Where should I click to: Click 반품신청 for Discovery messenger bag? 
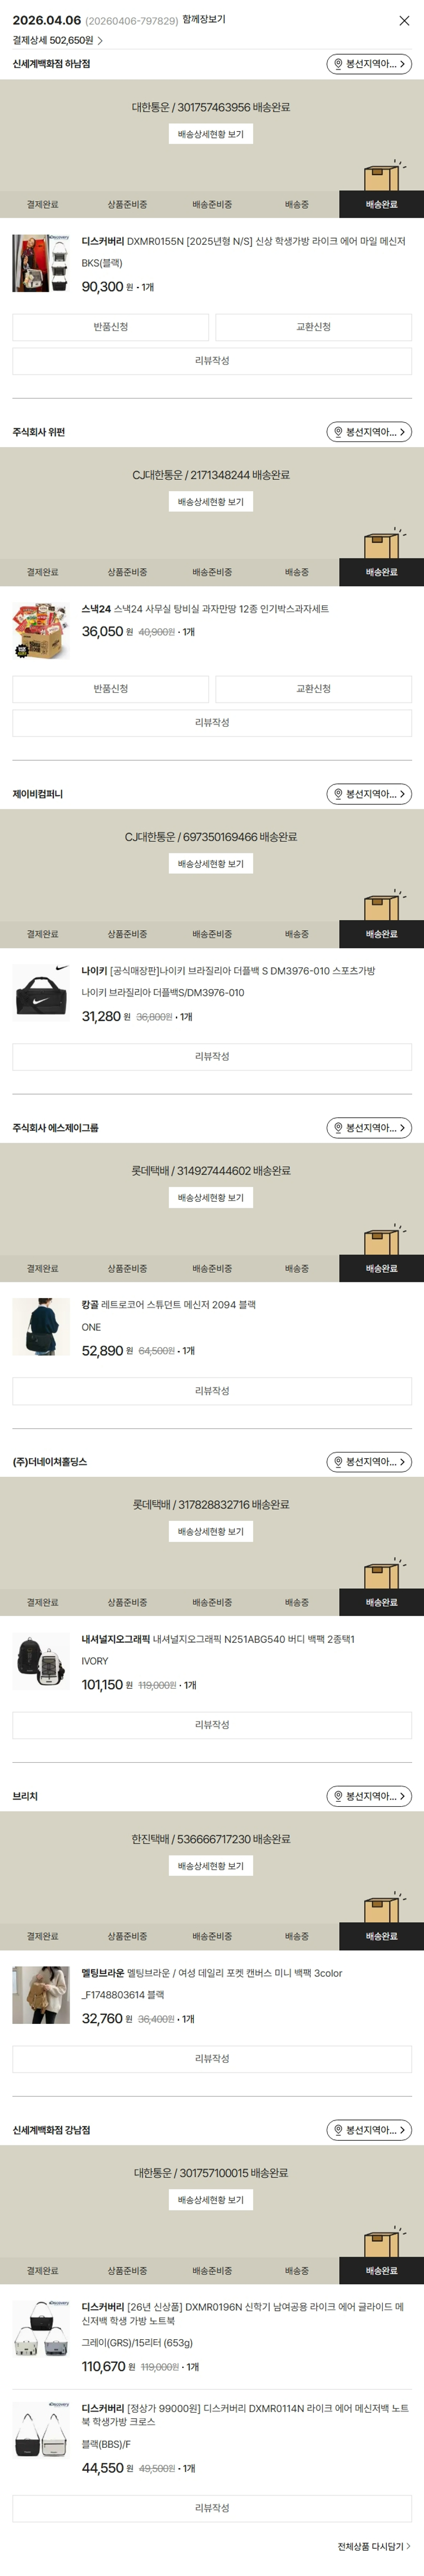pyautogui.click(x=110, y=327)
